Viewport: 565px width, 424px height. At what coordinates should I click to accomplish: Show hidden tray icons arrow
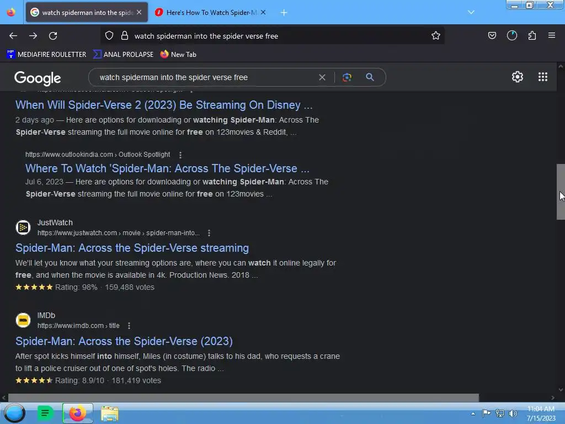coord(473,414)
